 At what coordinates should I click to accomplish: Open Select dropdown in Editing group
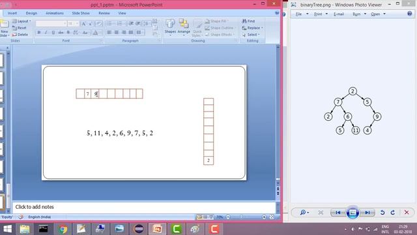(251, 35)
